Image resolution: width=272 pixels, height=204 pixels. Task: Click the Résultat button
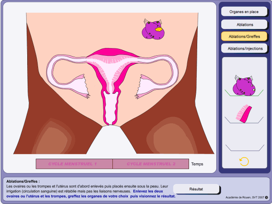(196, 189)
